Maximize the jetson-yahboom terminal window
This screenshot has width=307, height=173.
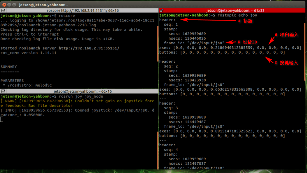[14, 5]
